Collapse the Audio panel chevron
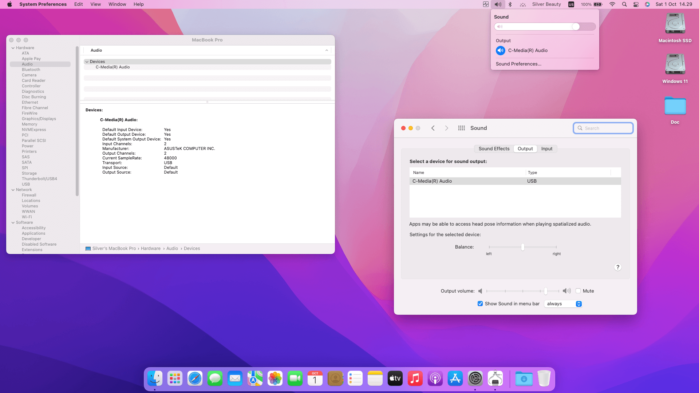This screenshot has height=393, width=699. pyautogui.click(x=327, y=51)
